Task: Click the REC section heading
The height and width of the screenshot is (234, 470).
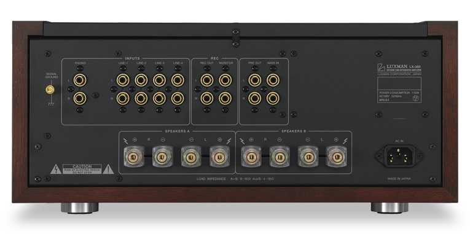Action: 214,58
